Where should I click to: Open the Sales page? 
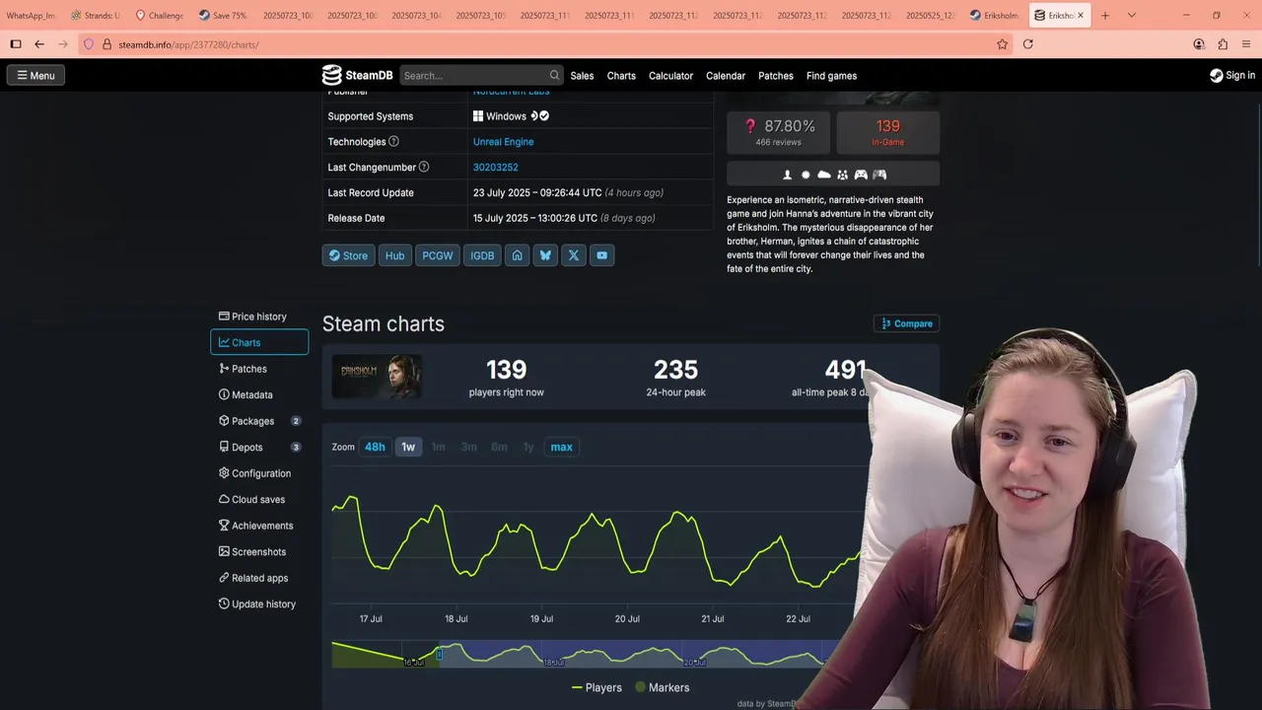tap(582, 76)
